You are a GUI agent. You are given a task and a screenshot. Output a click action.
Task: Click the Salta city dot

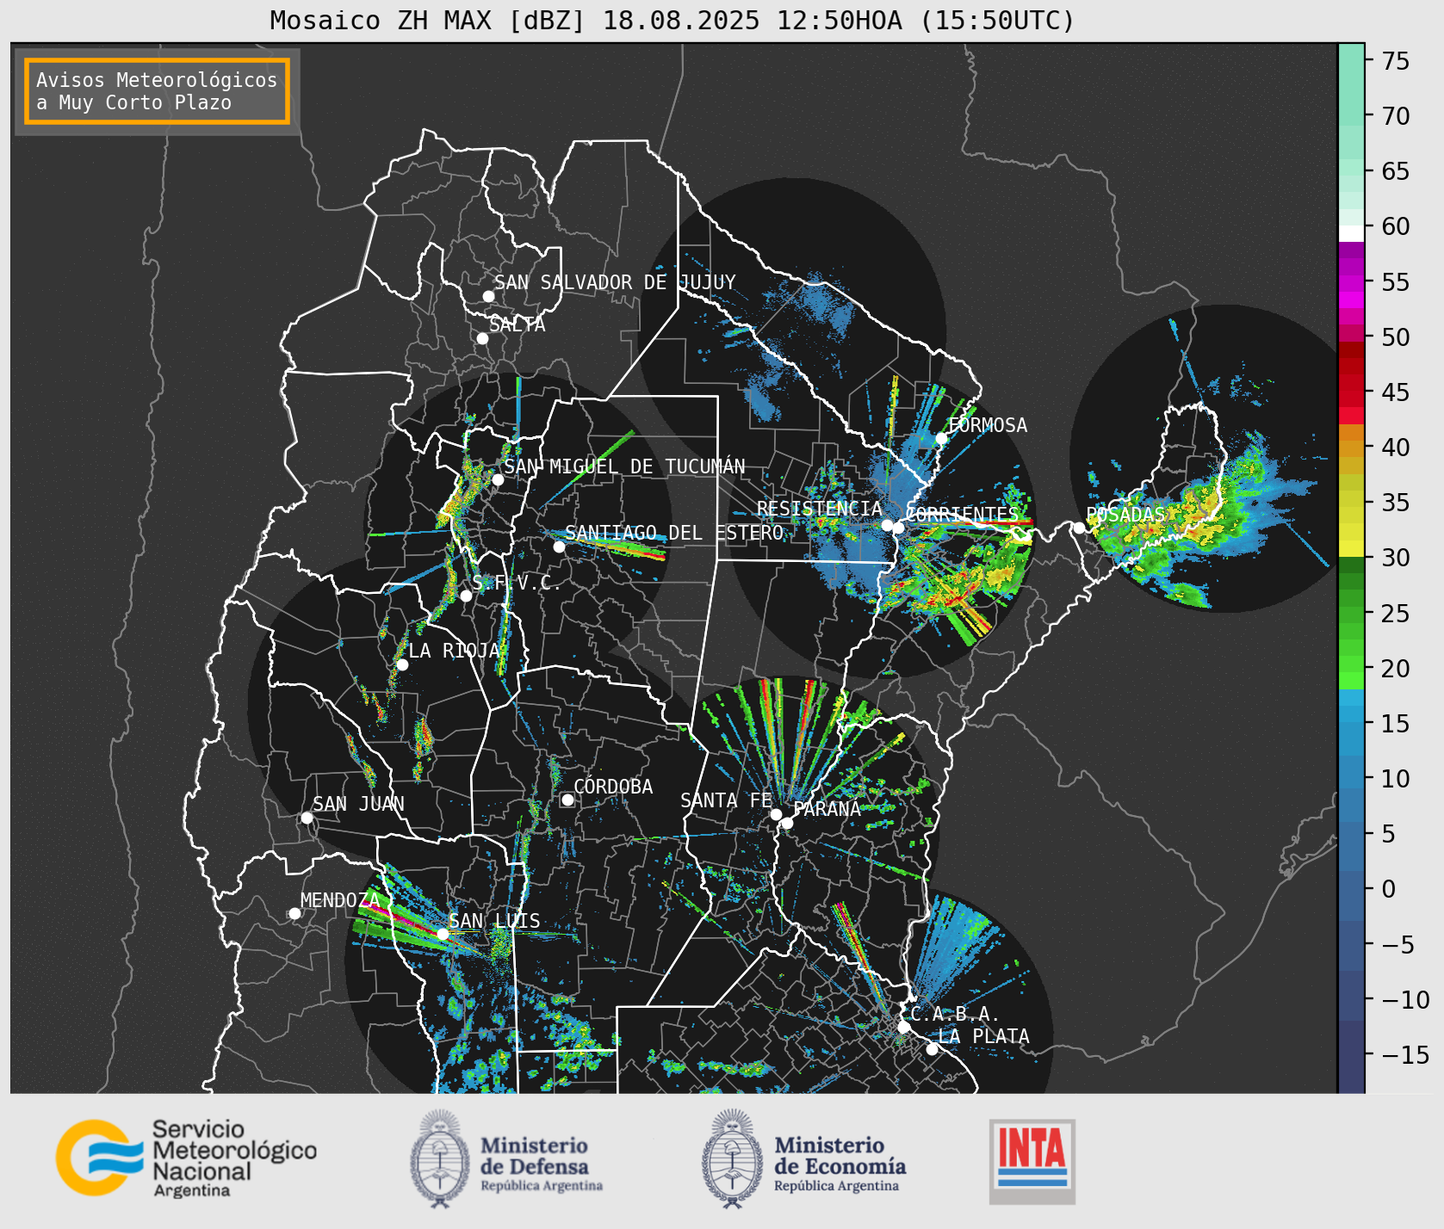[482, 338]
